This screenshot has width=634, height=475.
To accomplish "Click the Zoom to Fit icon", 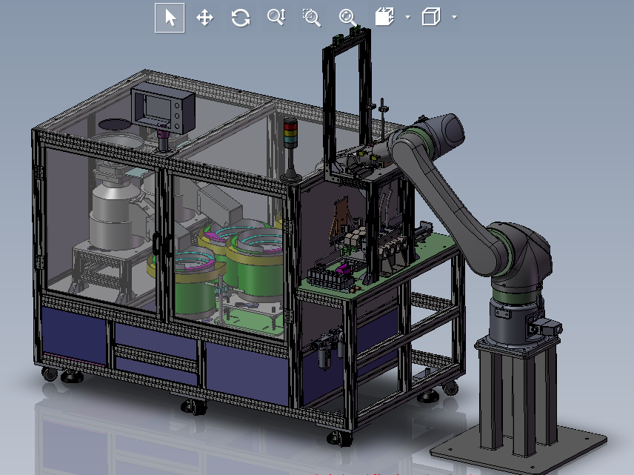I will pyautogui.click(x=347, y=19).
